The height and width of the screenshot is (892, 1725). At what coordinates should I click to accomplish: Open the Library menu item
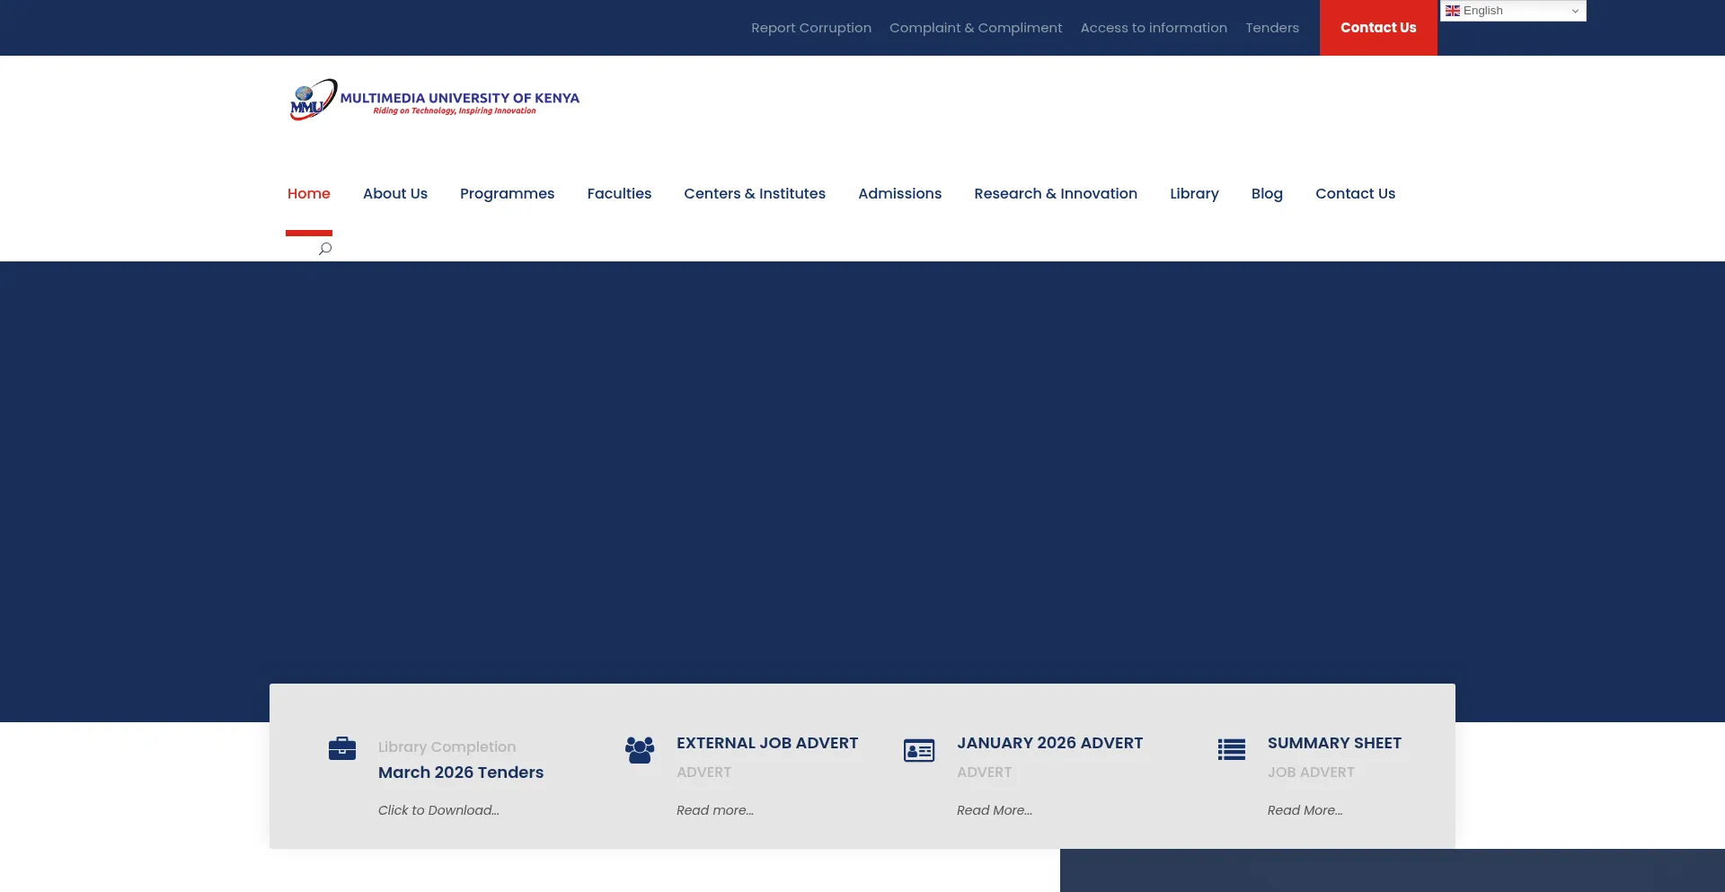1194,194
